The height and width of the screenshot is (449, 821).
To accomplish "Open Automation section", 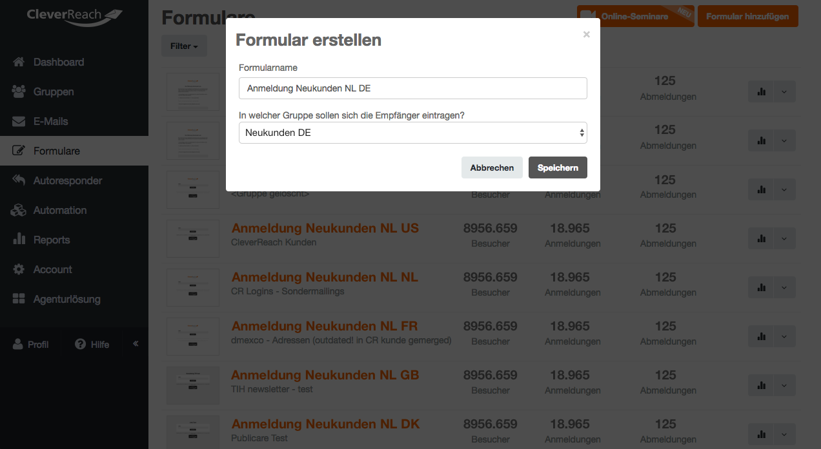I will (74, 210).
